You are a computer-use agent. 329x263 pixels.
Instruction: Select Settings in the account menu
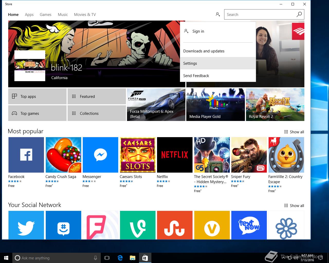218,63
